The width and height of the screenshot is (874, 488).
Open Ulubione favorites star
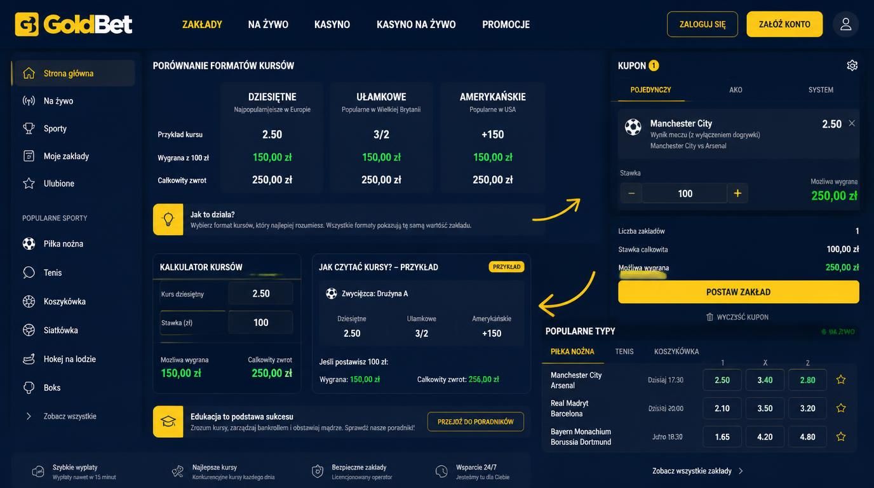pos(29,183)
